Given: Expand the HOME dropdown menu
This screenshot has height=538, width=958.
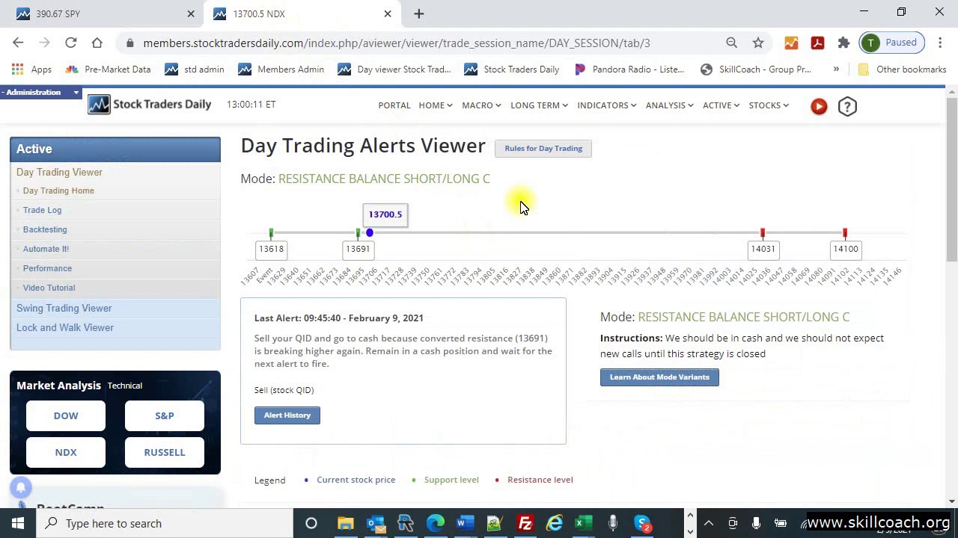Looking at the screenshot, I should 436,105.
